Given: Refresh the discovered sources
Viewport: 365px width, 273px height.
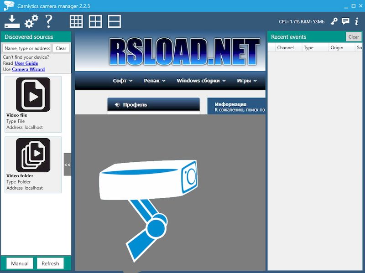Looking at the screenshot, I should (50, 263).
